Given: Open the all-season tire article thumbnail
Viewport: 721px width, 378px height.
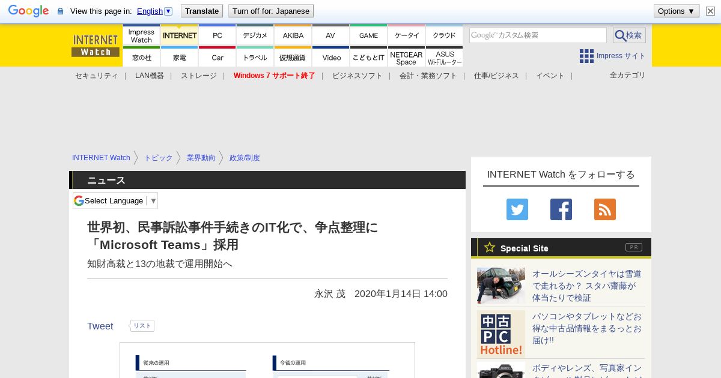Looking at the screenshot, I should [501, 286].
